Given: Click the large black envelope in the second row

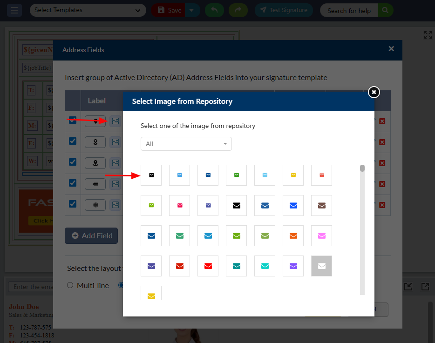Looking at the screenshot, I should (236, 205).
